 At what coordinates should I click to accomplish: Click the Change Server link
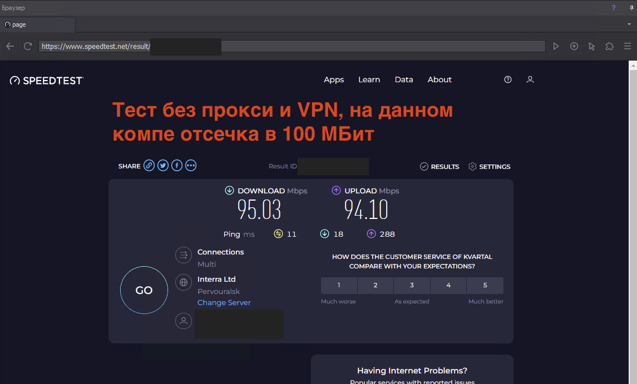point(224,302)
